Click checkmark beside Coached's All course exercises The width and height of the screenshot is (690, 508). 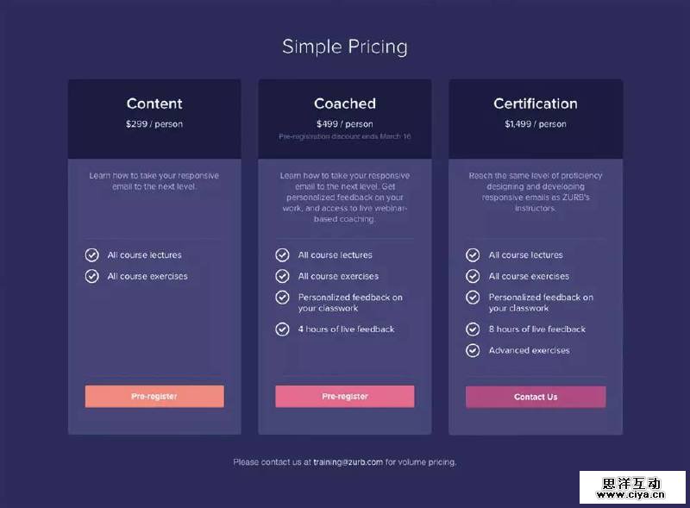(x=282, y=276)
